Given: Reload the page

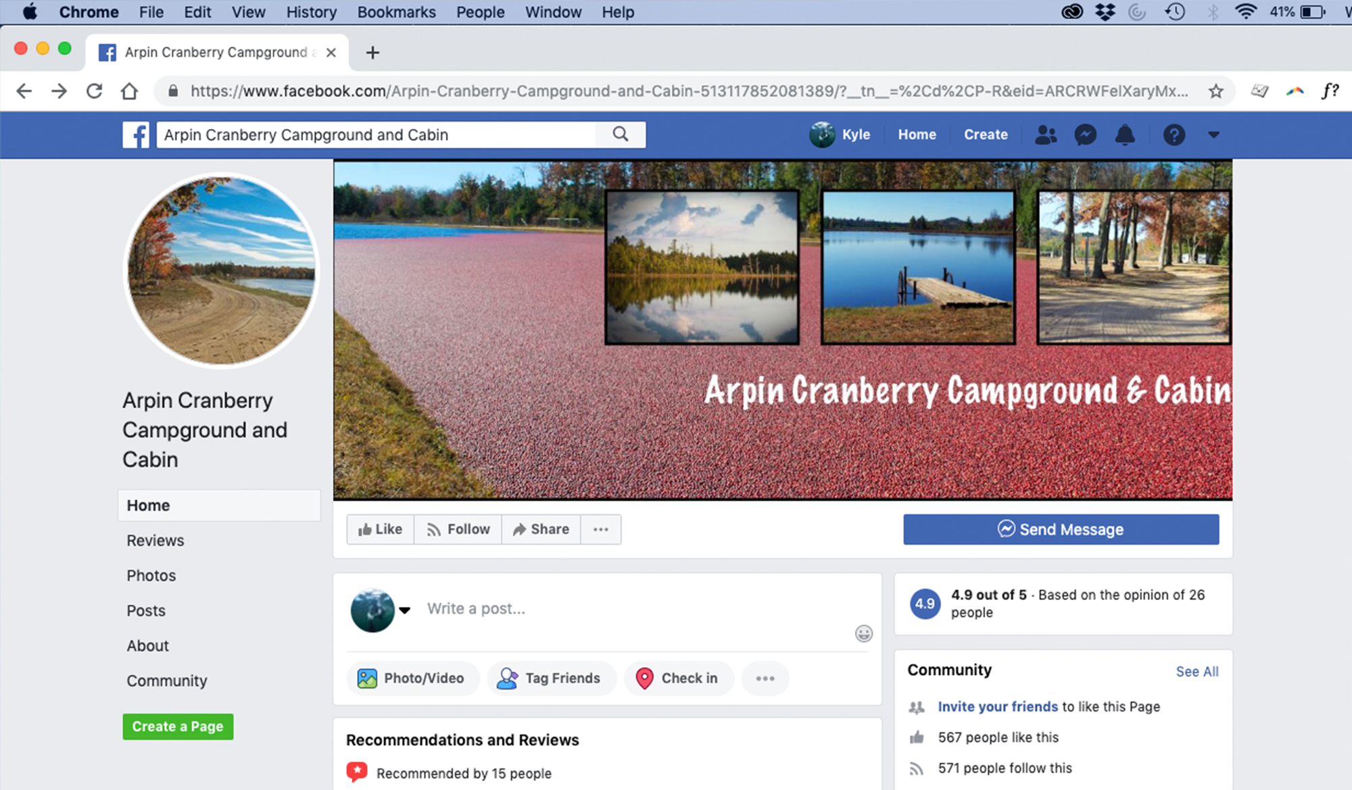Looking at the screenshot, I should 94,91.
